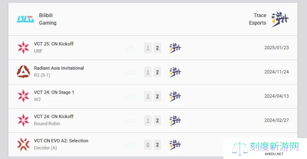307x159 pixels.
Task: Click the Trace Esports team name
Action: [258, 19]
